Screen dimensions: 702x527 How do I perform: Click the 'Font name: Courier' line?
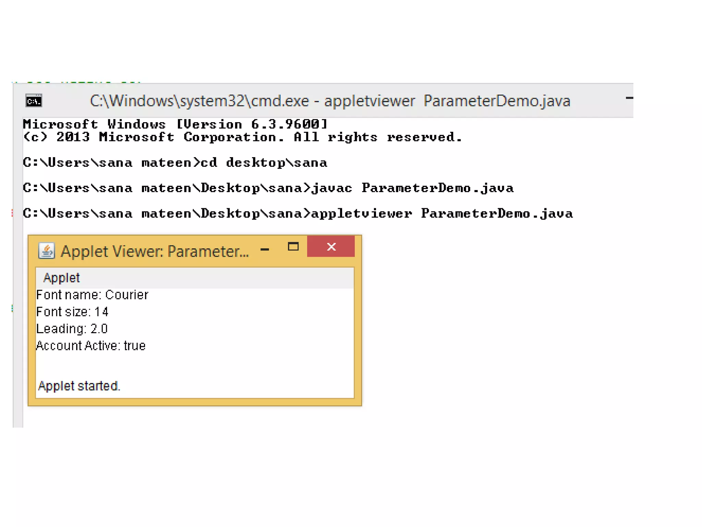(92, 295)
